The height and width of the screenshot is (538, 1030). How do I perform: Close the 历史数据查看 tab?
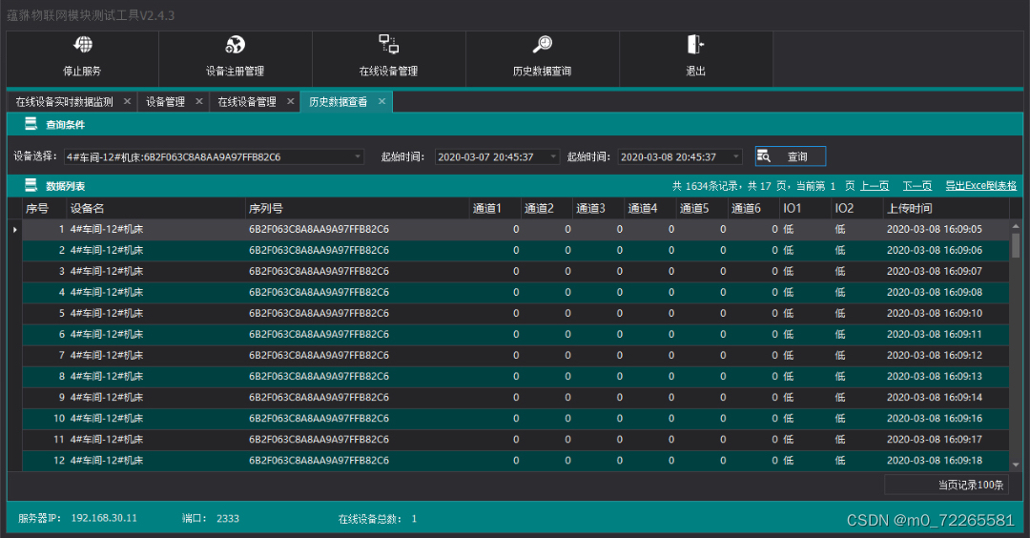pos(381,101)
